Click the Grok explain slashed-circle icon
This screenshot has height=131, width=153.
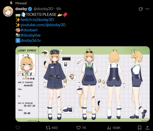click(x=141, y=9)
